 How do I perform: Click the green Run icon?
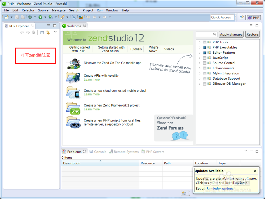40,17
